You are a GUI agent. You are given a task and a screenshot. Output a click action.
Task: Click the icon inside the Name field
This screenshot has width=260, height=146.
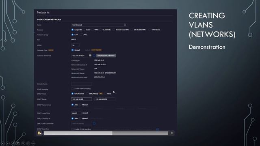(125, 25)
